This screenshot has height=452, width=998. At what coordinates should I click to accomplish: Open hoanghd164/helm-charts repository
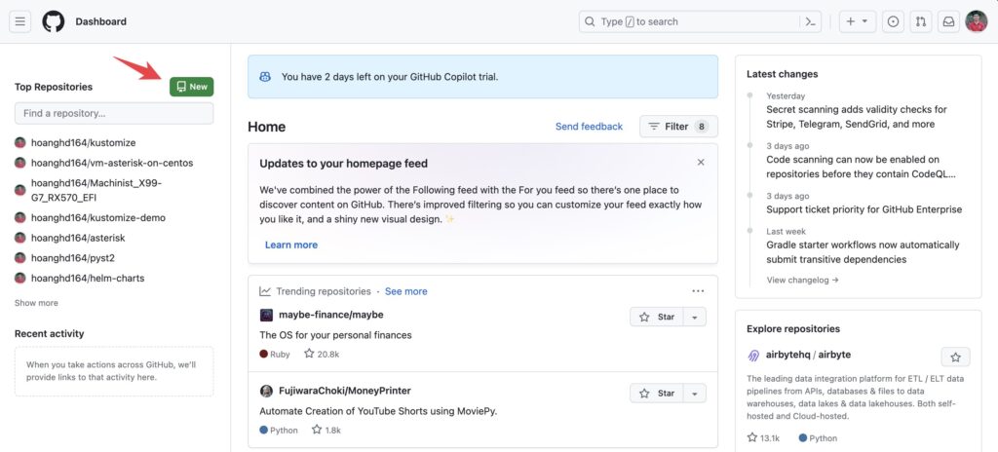88,279
